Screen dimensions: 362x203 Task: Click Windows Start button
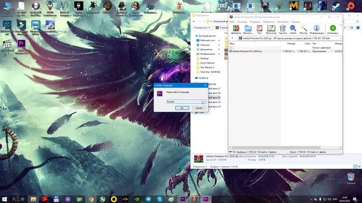click(4, 199)
